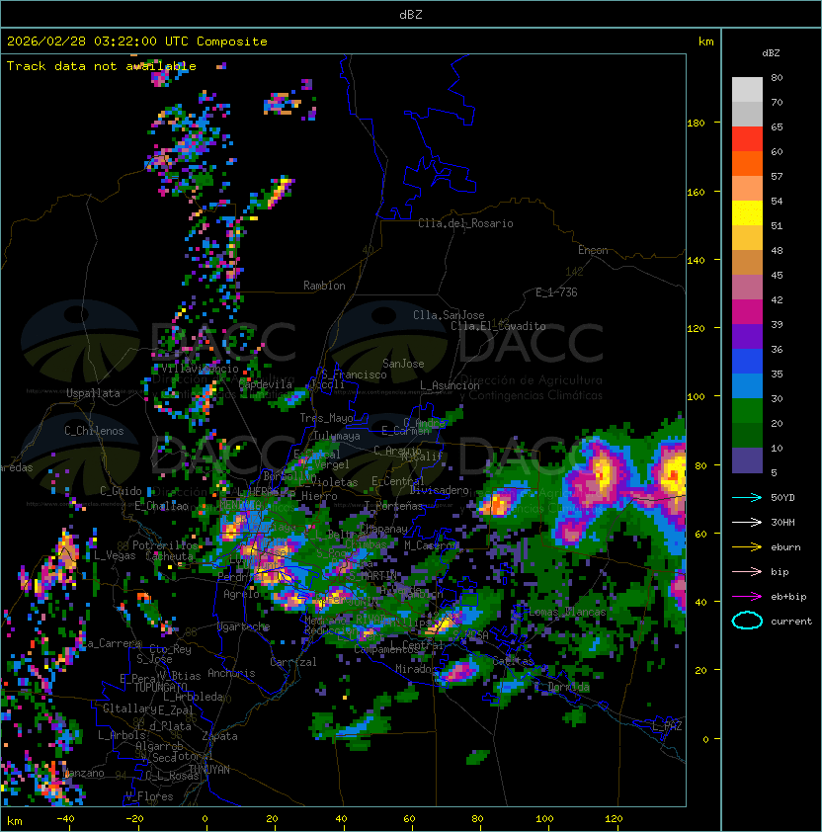Click the 'Encon' map label
Screen dimensions: 822x832
[x=593, y=250]
